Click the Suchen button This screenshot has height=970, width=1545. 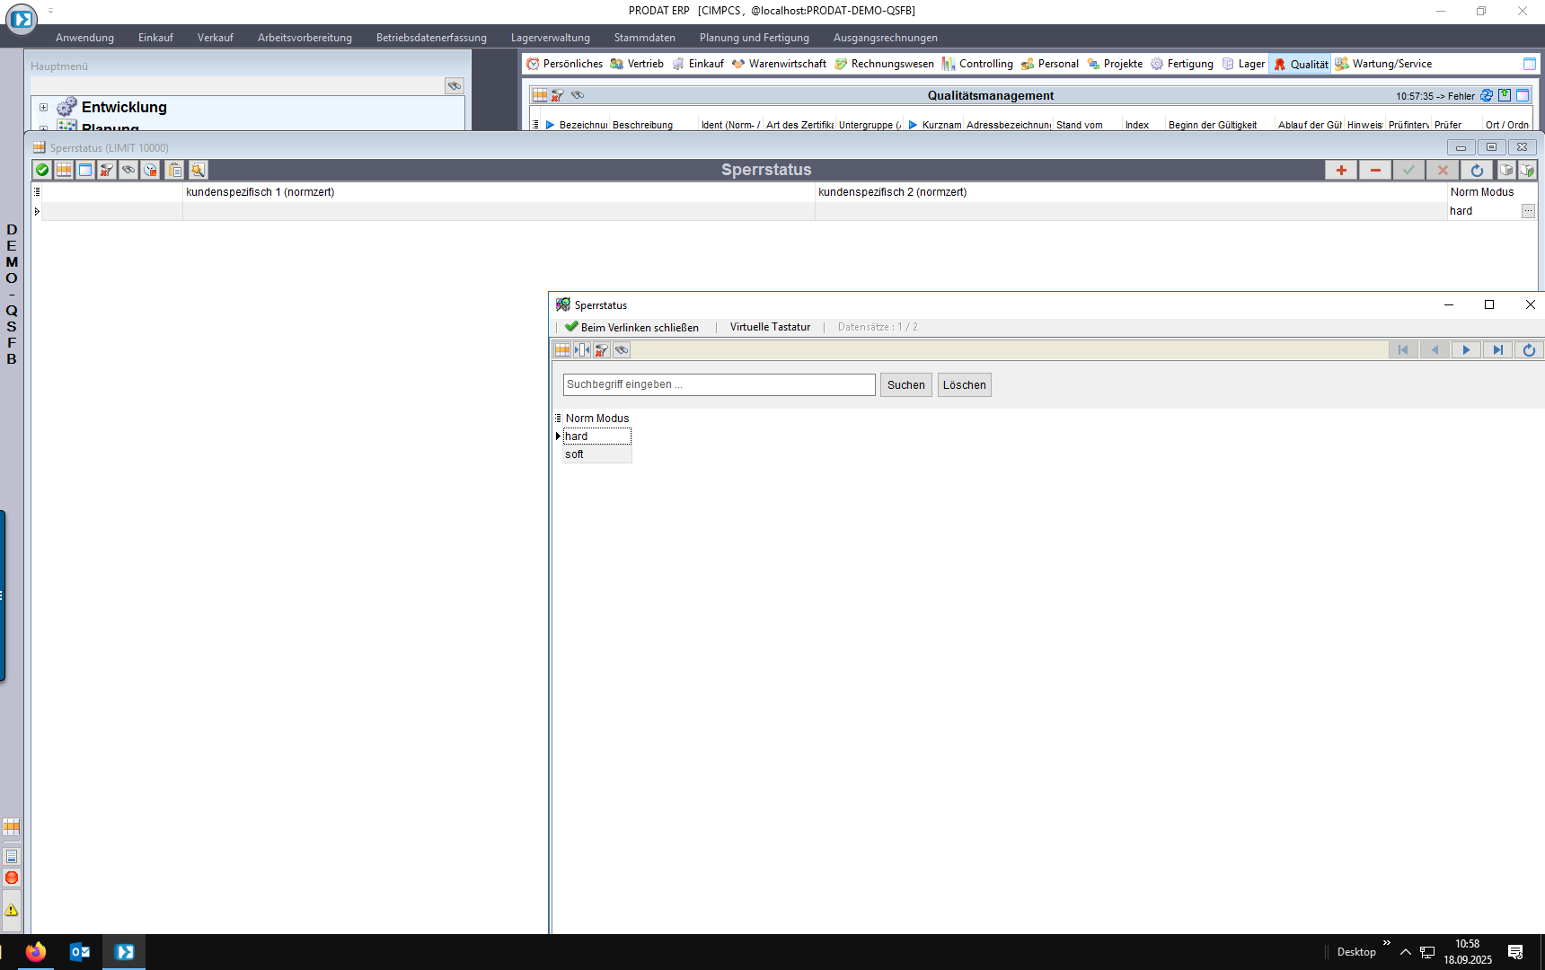click(x=905, y=384)
